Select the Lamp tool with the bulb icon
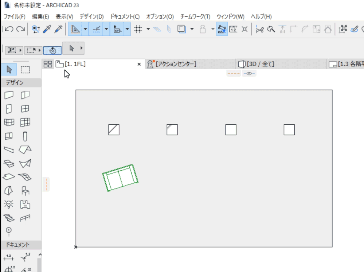The image size is (364, 272). click(x=9, y=205)
